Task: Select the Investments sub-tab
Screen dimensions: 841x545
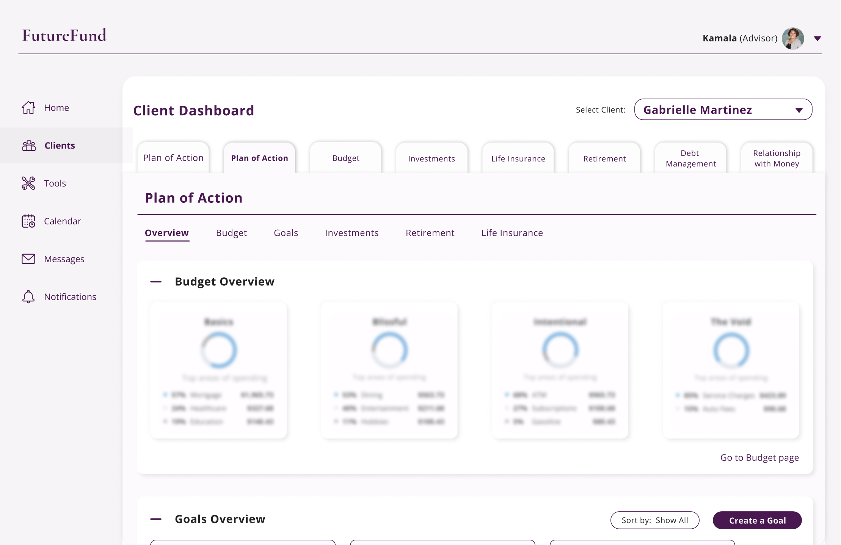Action: click(351, 233)
